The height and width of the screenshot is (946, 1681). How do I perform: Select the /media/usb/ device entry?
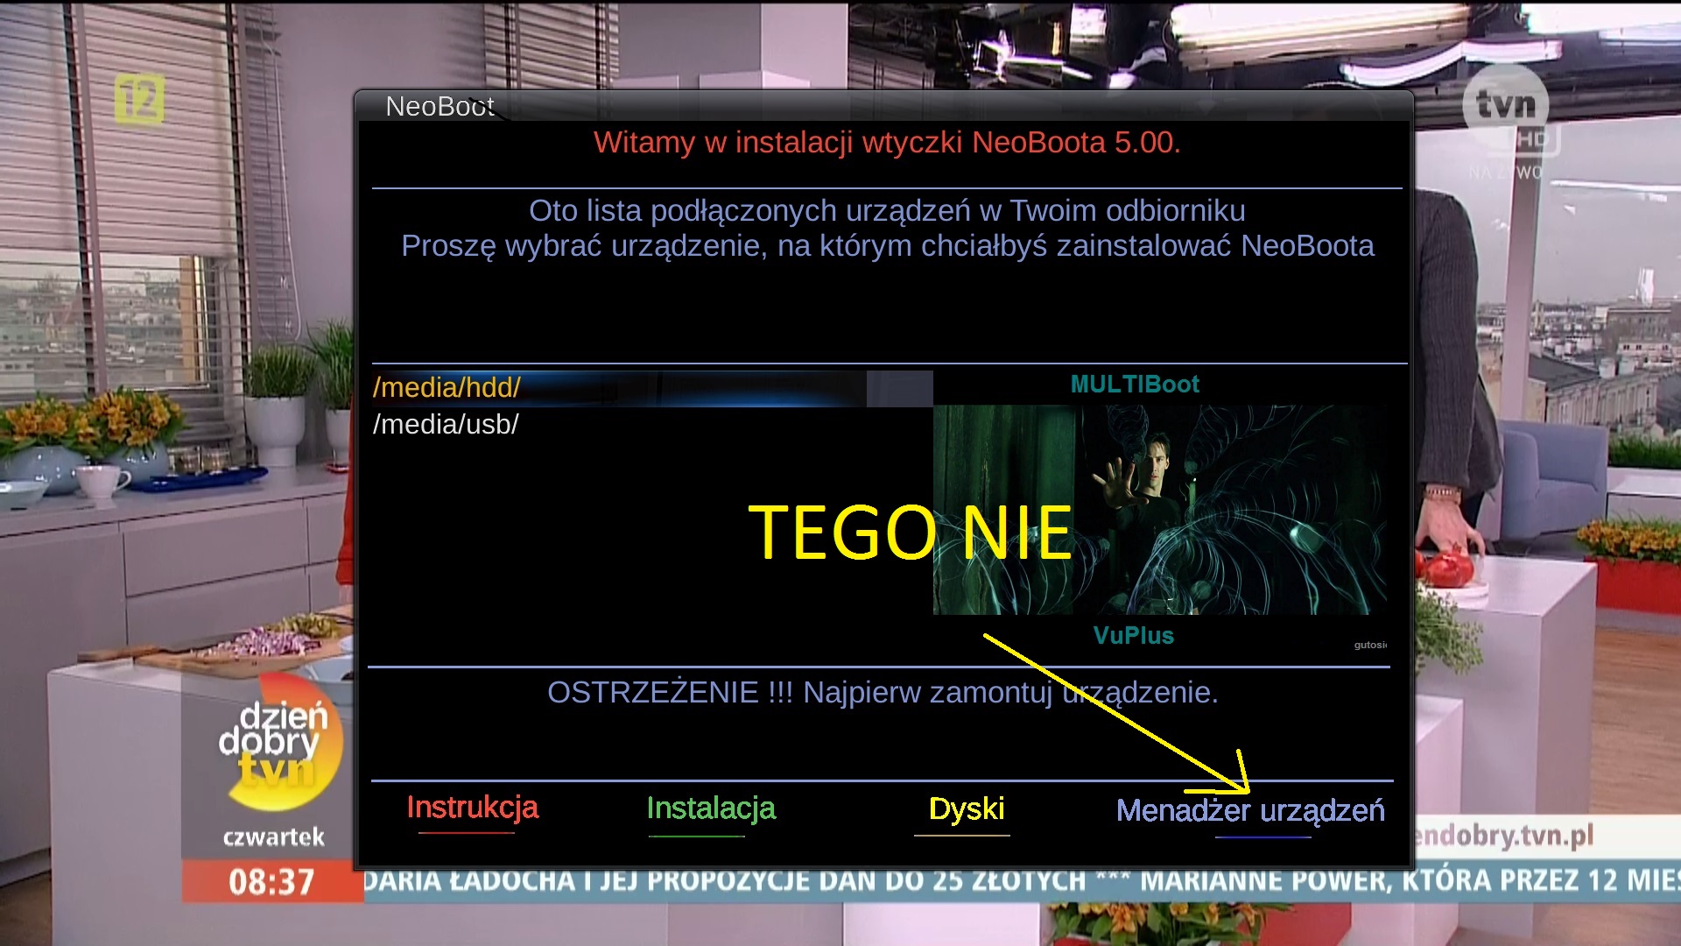(652, 425)
